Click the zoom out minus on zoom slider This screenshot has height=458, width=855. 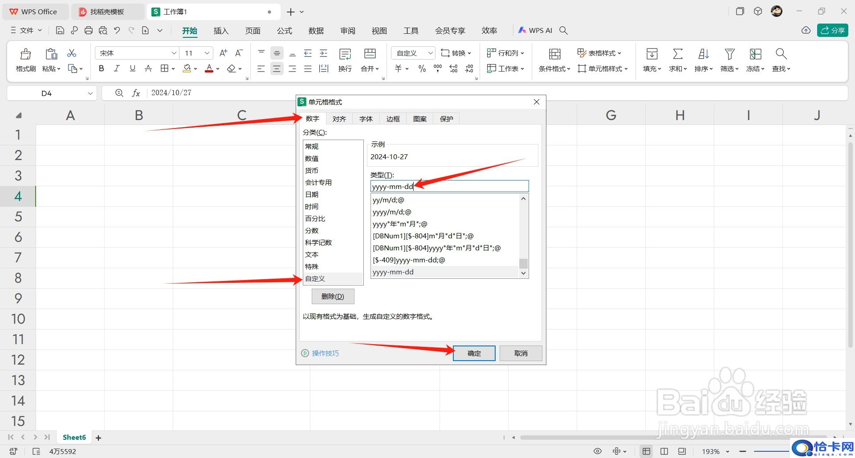tap(742, 451)
